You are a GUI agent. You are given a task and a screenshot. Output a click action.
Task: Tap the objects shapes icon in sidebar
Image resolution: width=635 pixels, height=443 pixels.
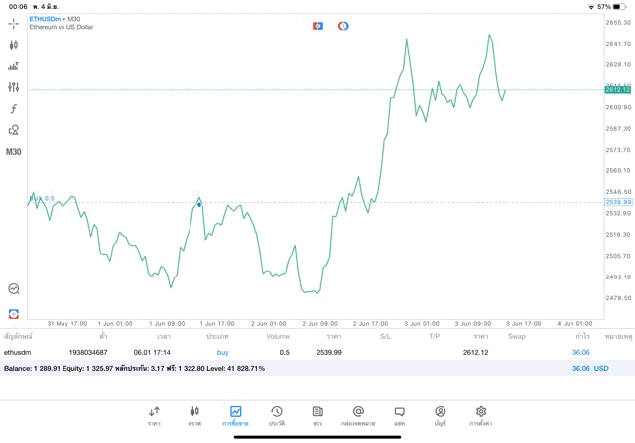click(14, 130)
